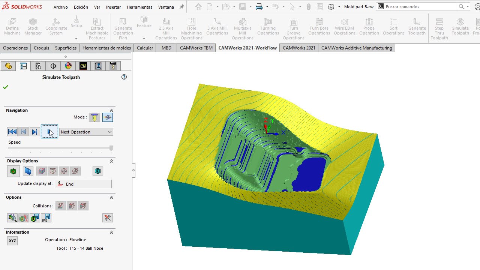Open the PropertyManager tab icon

coord(23,66)
